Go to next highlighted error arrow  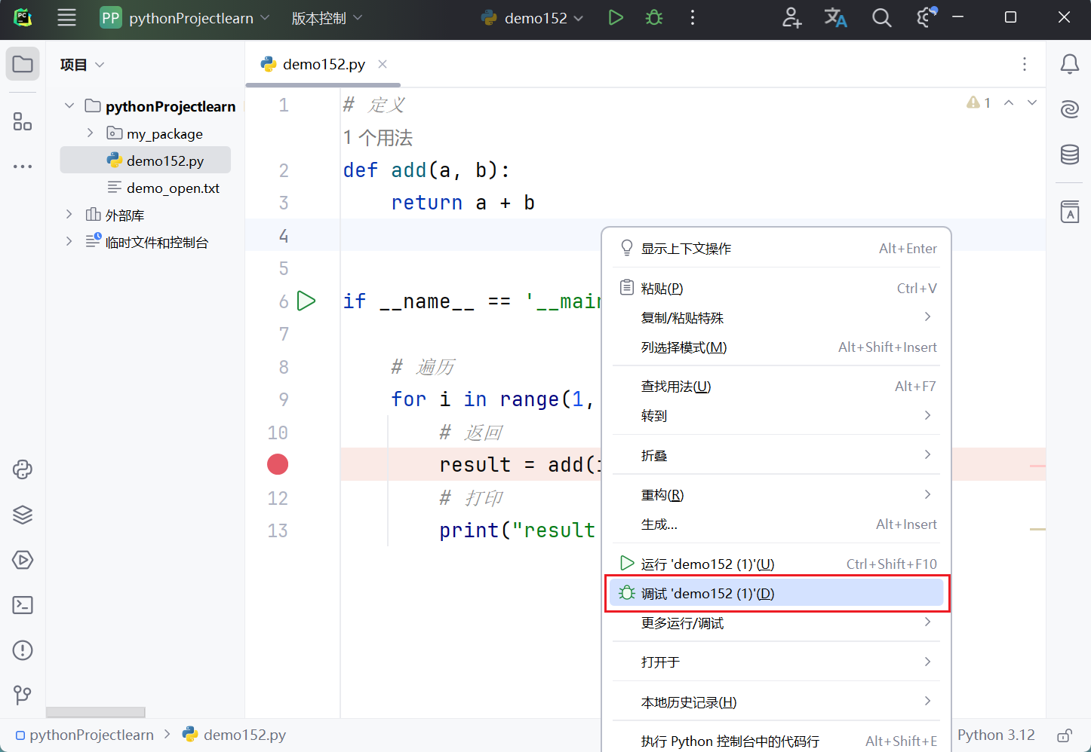click(x=1032, y=102)
